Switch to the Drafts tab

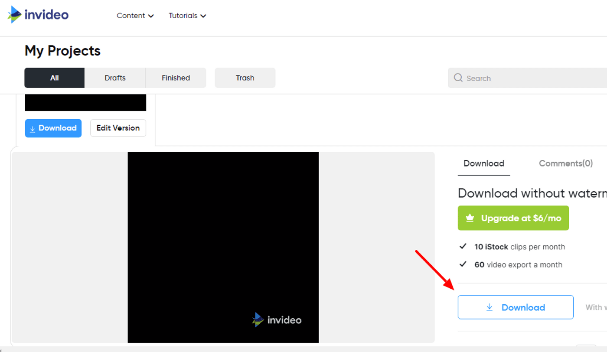click(115, 78)
